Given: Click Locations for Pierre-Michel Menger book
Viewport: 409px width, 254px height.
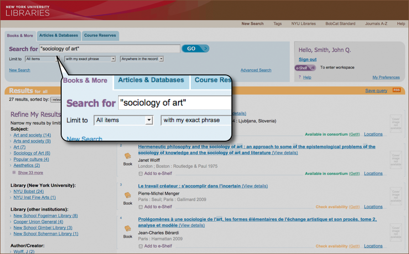Looking at the screenshot, I should coord(373,207).
